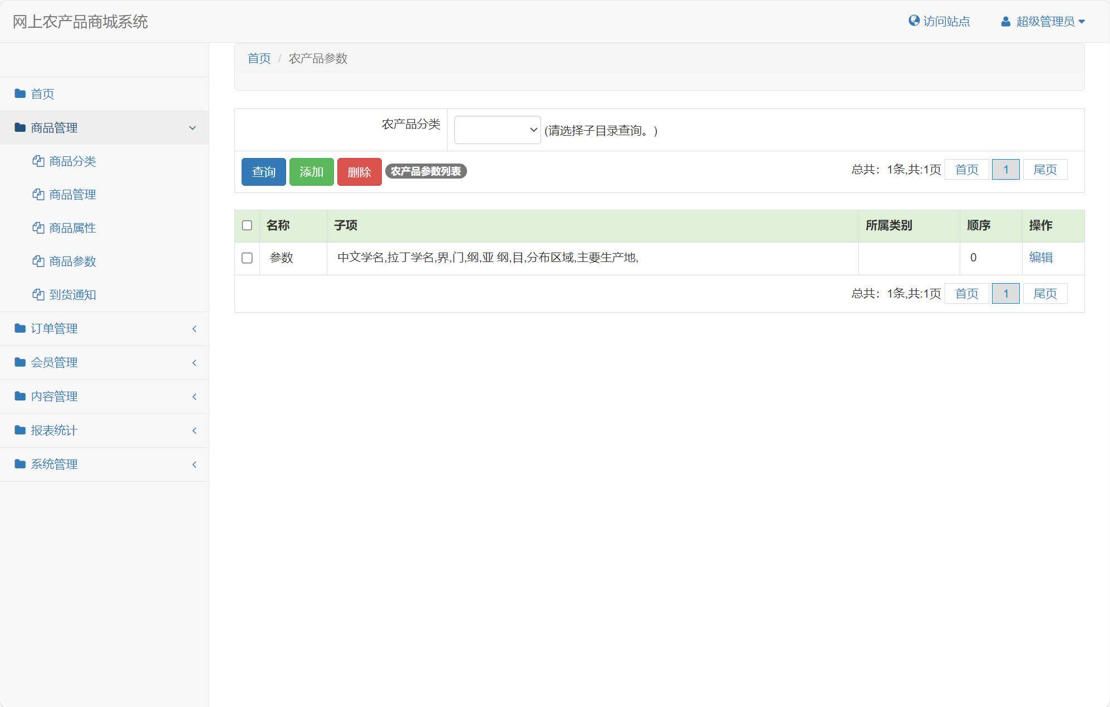
Task: Click the globe icon next to 访问站点
Action: click(913, 21)
